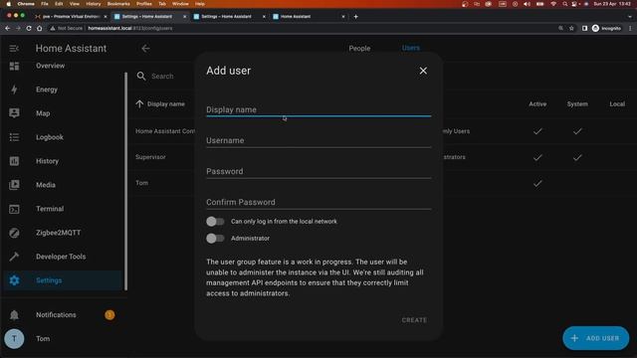Screen dimensions: 637x358
Task: Open the Map sidebar item
Action: 63,113
